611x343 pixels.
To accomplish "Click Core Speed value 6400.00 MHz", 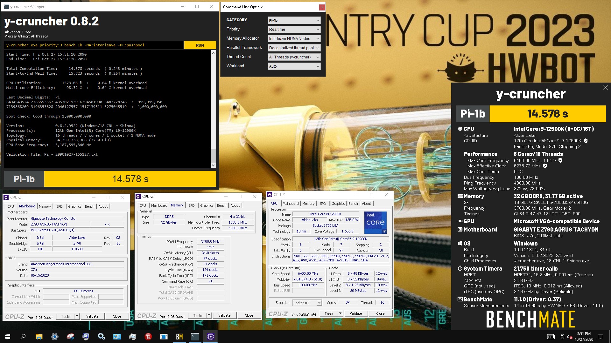I will [x=308, y=274].
